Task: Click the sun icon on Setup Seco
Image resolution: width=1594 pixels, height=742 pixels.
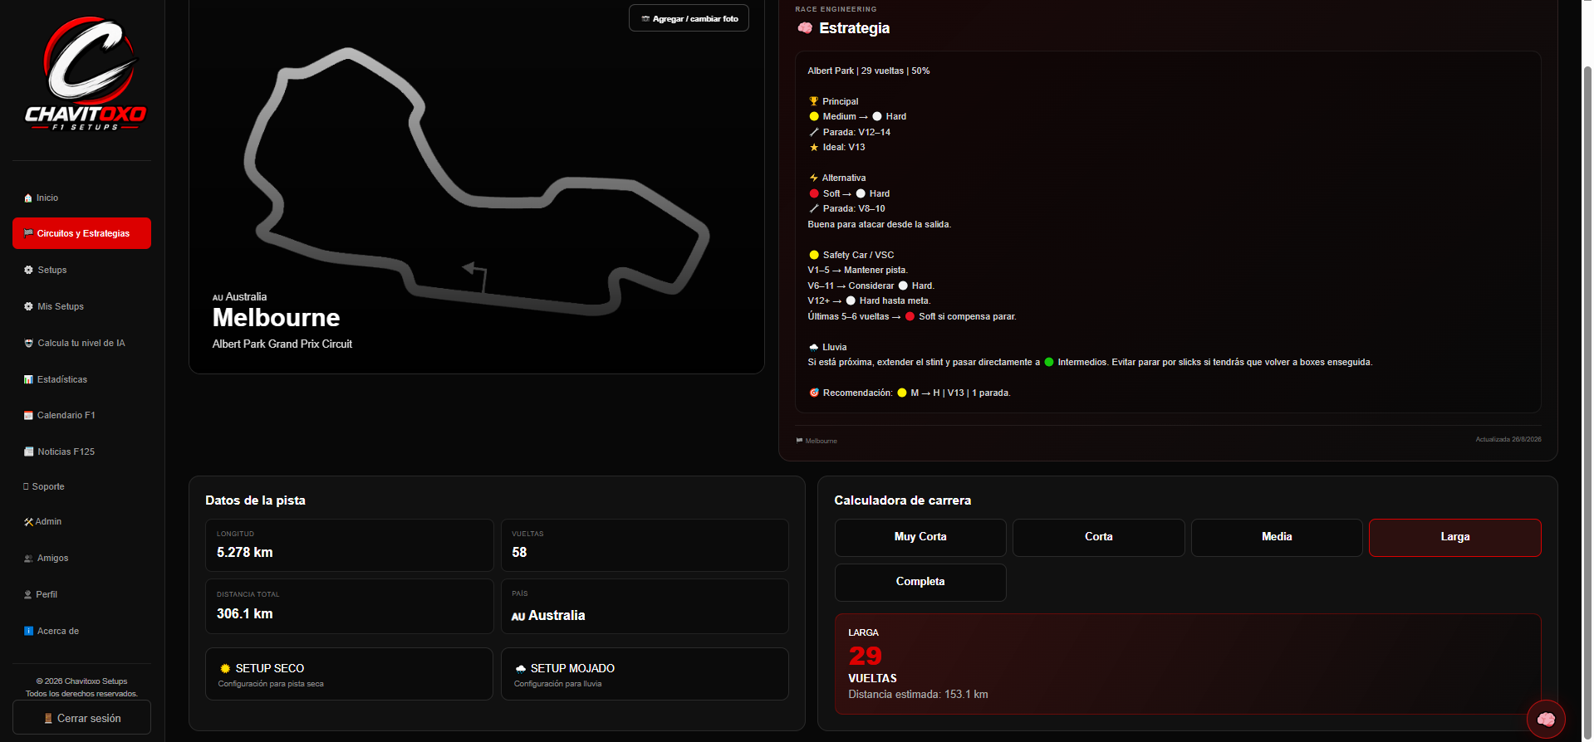Action: point(225,668)
